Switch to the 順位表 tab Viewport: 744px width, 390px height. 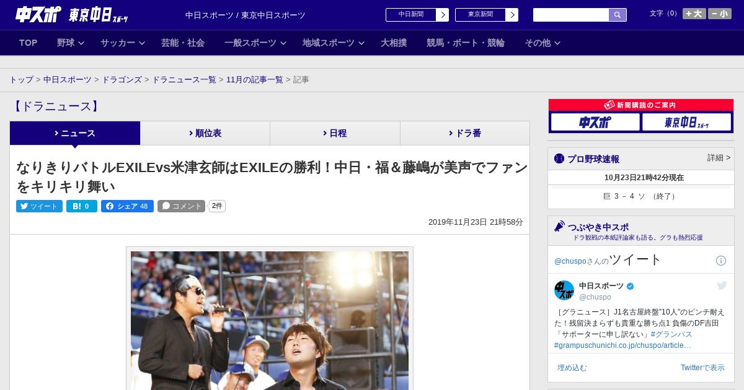coord(205,133)
